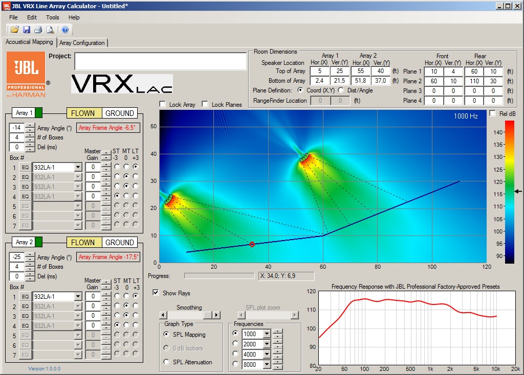Set Array 1 to FLOWN mode
Screen dimensions: 524x375
pos(84,113)
